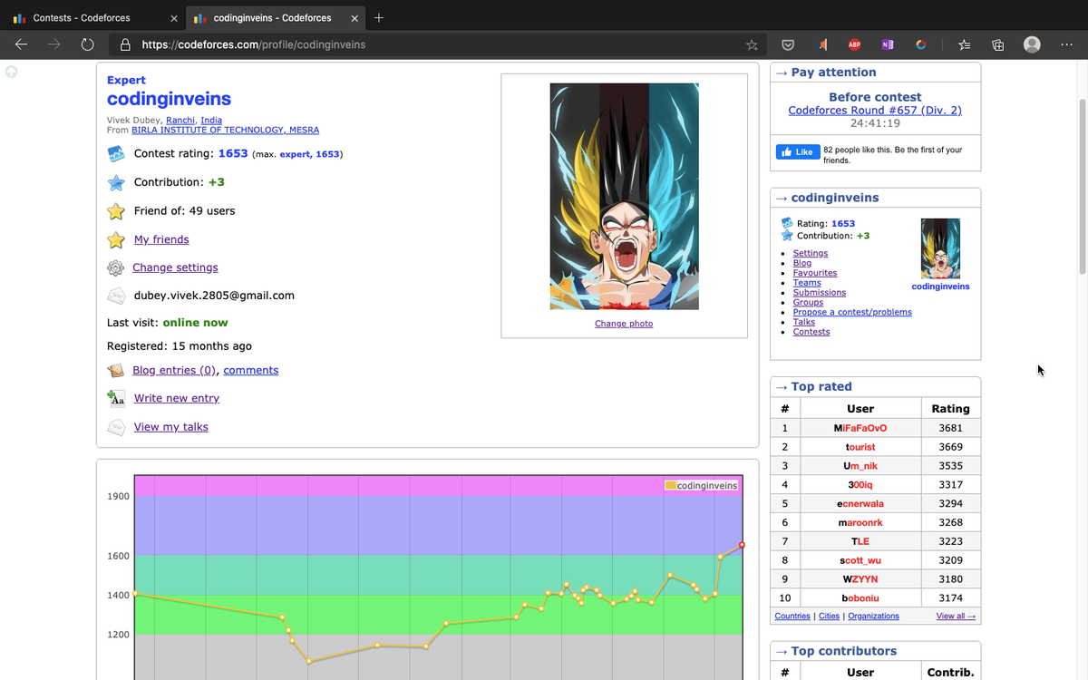Open the Pocket shield extension icon

[x=789, y=44]
